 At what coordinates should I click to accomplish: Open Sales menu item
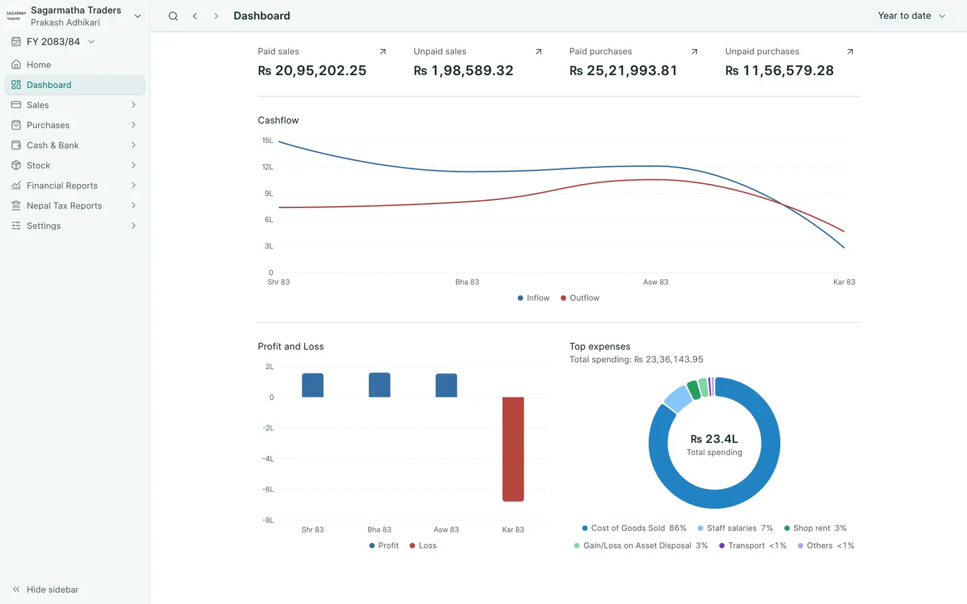(x=75, y=105)
